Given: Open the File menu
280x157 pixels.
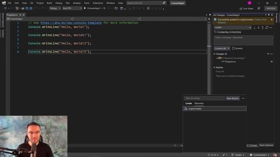Looking at the screenshot, I should 10,3.
